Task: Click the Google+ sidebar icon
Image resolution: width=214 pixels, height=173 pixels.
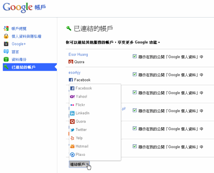Action: (6, 44)
